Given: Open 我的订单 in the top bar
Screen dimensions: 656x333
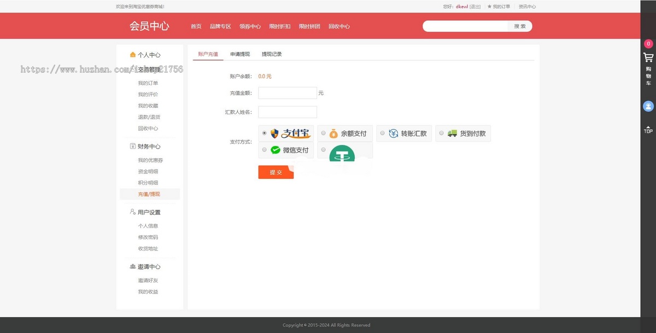Looking at the screenshot, I should tap(501, 7).
